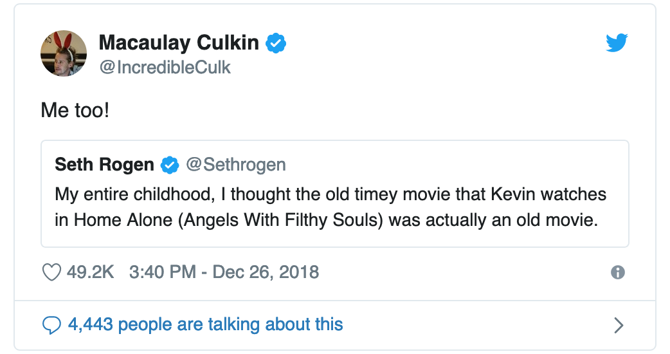Click the speech bubble reply icon
The image size is (670, 354).
tap(51, 325)
